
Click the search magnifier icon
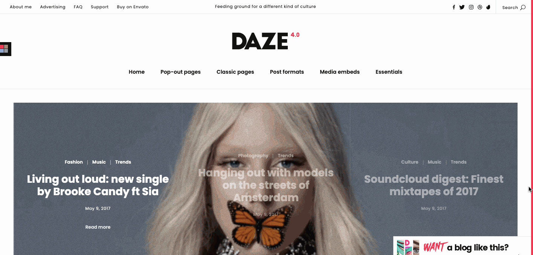pyautogui.click(x=523, y=8)
